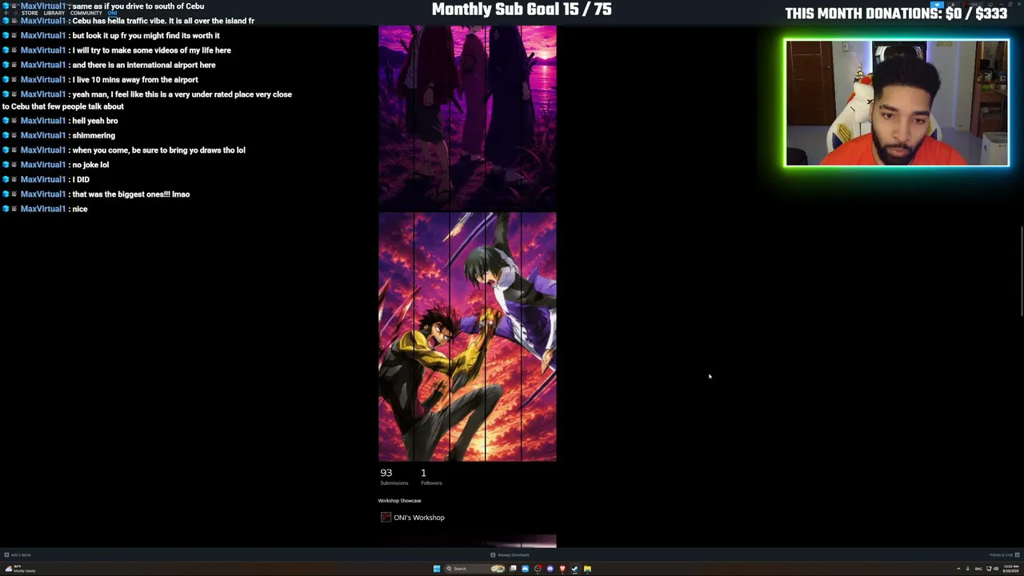Image resolution: width=1024 pixels, height=576 pixels.
Task: Open the Steam Store tab
Action: coord(30,13)
